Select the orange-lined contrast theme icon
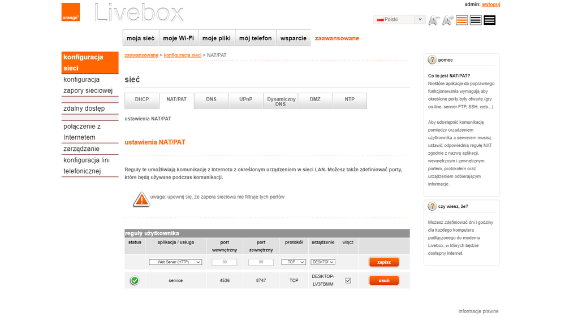 462,20
